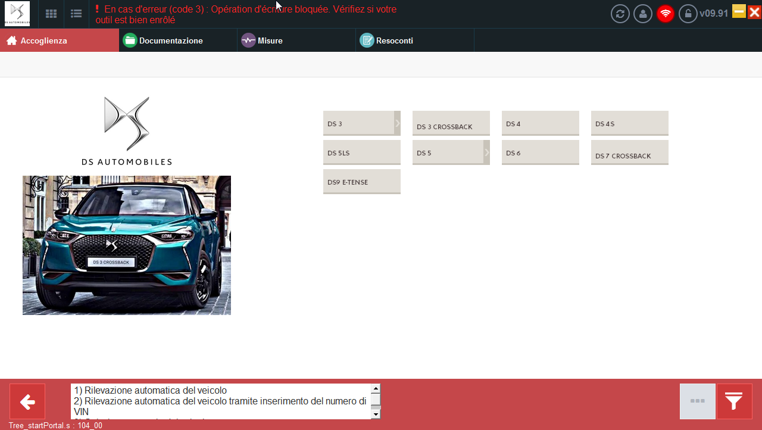Close the diagnostic application window
Image resolution: width=762 pixels, height=430 pixels.
click(754, 11)
